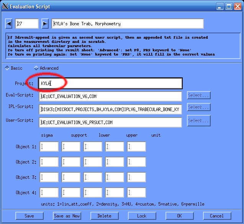Click the Object 1 support field

coord(71,147)
